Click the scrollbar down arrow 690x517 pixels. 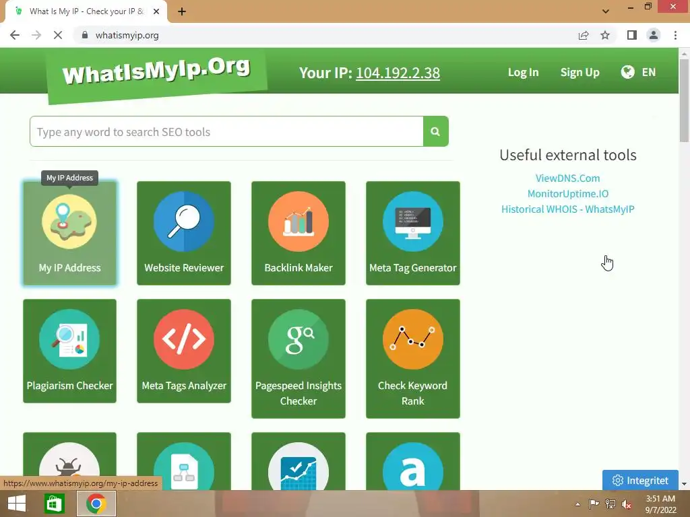pos(684,484)
